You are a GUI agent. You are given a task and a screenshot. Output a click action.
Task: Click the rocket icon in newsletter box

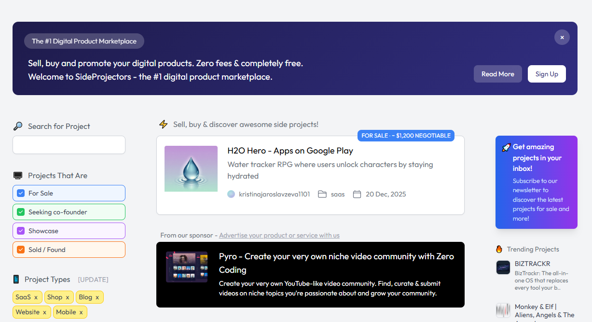point(506,147)
